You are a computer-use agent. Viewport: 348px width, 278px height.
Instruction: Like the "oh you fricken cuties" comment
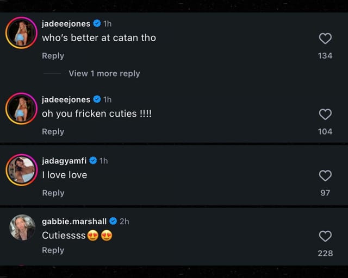pos(325,115)
